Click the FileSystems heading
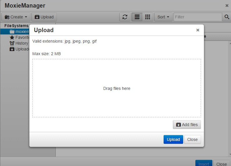This screenshot has width=231, height=166. coord(16,26)
